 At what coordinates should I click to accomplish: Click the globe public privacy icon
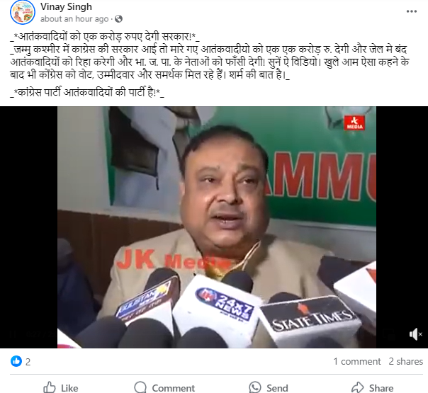118,19
